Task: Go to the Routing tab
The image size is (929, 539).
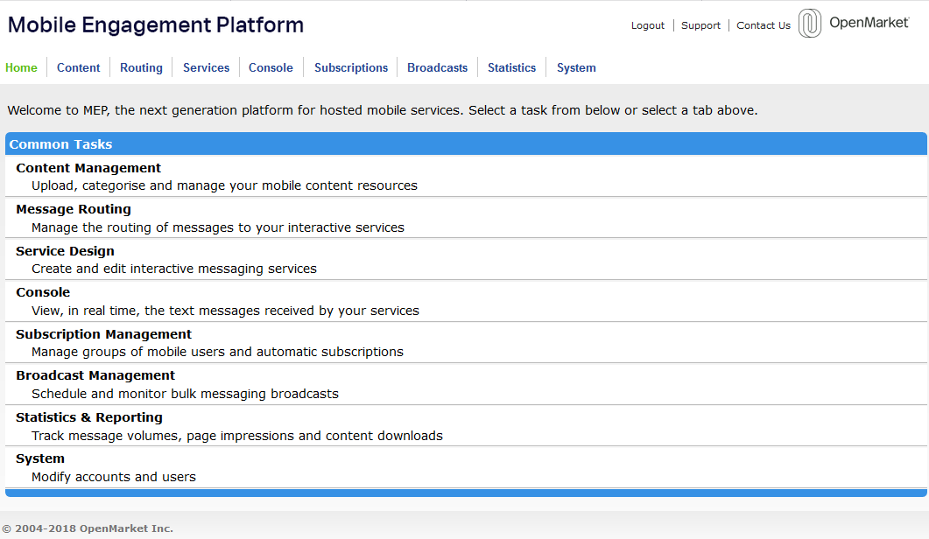Action: click(141, 67)
